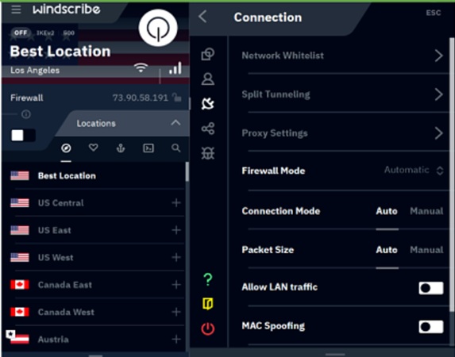The height and width of the screenshot is (357, 455).
Task: Expand Austria with plus icon
Action: click(176, 339)
